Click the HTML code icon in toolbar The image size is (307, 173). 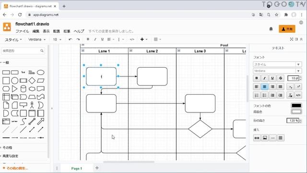point(132,39)
